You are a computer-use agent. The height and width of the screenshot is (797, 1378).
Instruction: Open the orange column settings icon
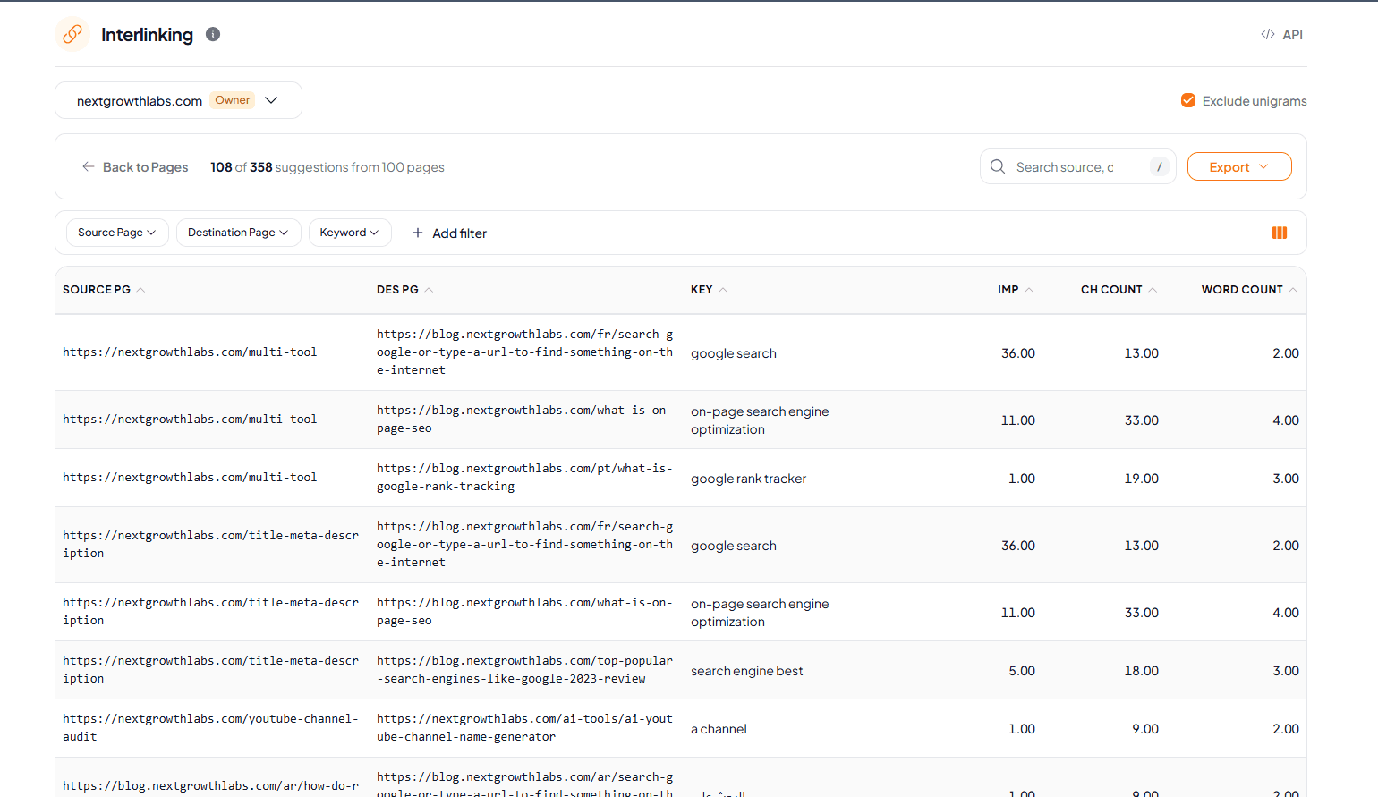click(x=1280, y=233)
